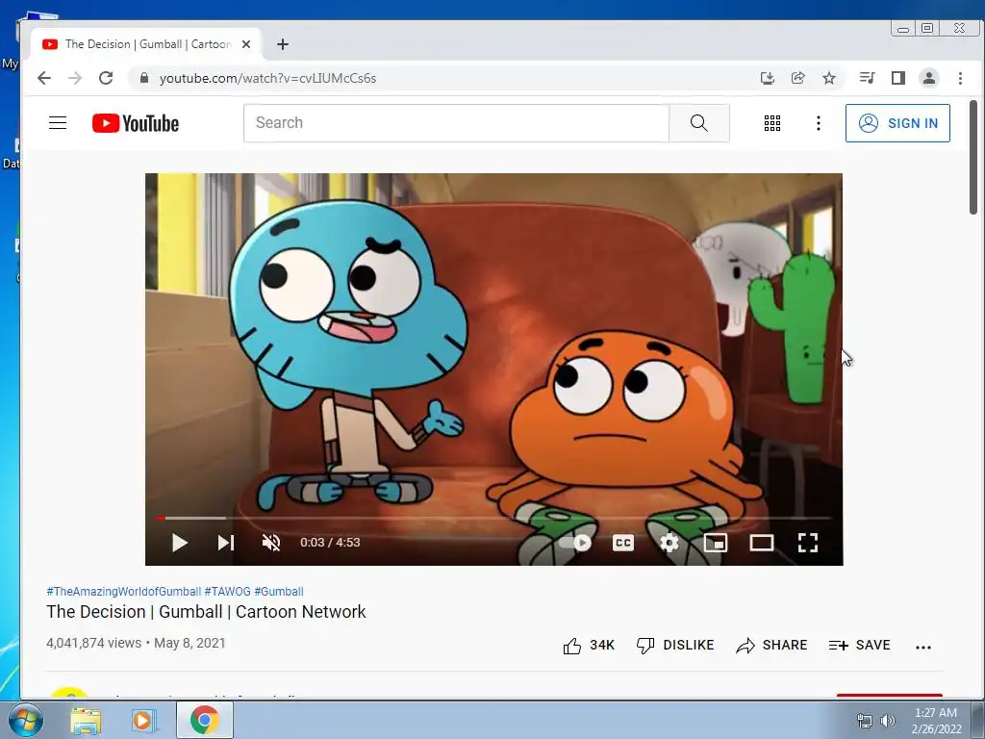Open Windows Explorer from taskbar
985x739 pixels.
pyautogui.click(x=86, y=721)
